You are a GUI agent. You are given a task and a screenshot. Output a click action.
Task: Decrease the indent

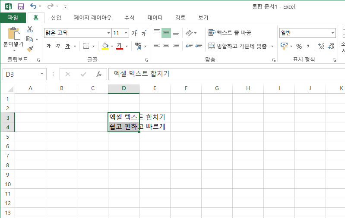click(189, 46)
